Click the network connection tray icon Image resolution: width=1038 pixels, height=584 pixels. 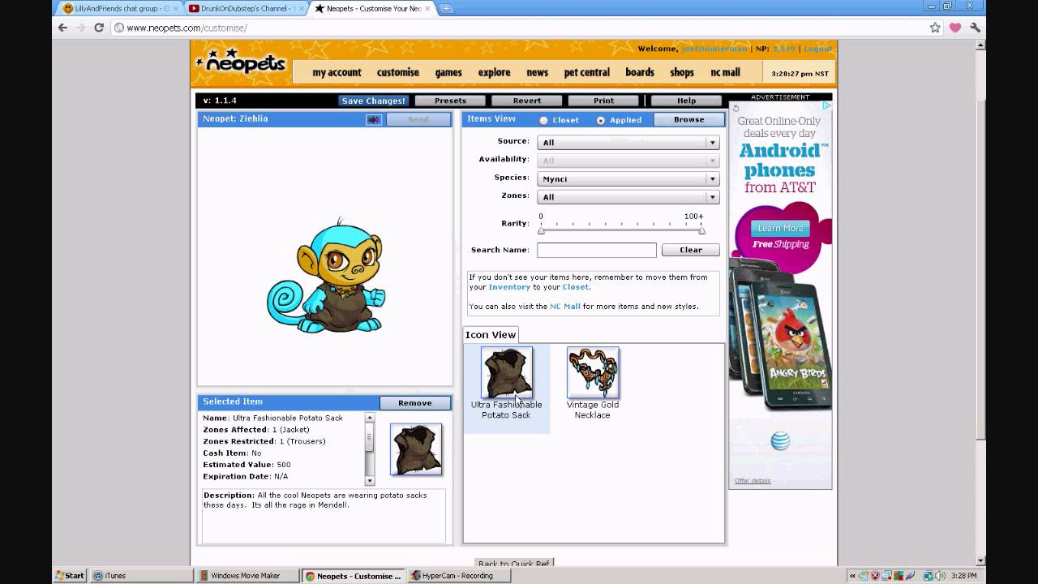click(x=929, y=576)
